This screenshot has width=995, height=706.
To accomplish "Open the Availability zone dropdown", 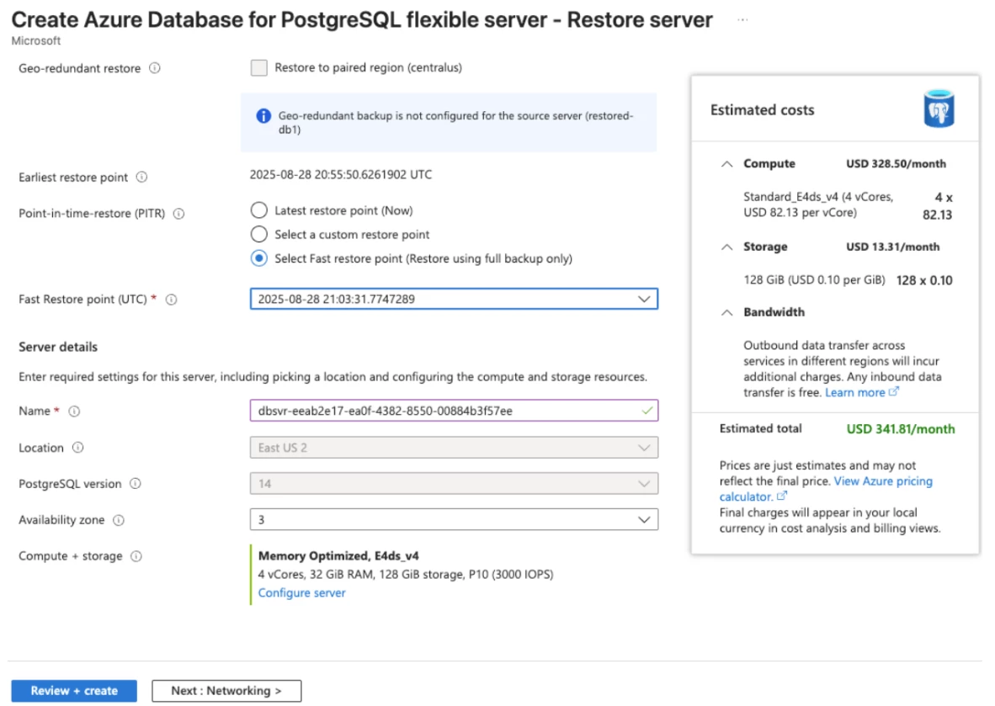I will [454, 520].
